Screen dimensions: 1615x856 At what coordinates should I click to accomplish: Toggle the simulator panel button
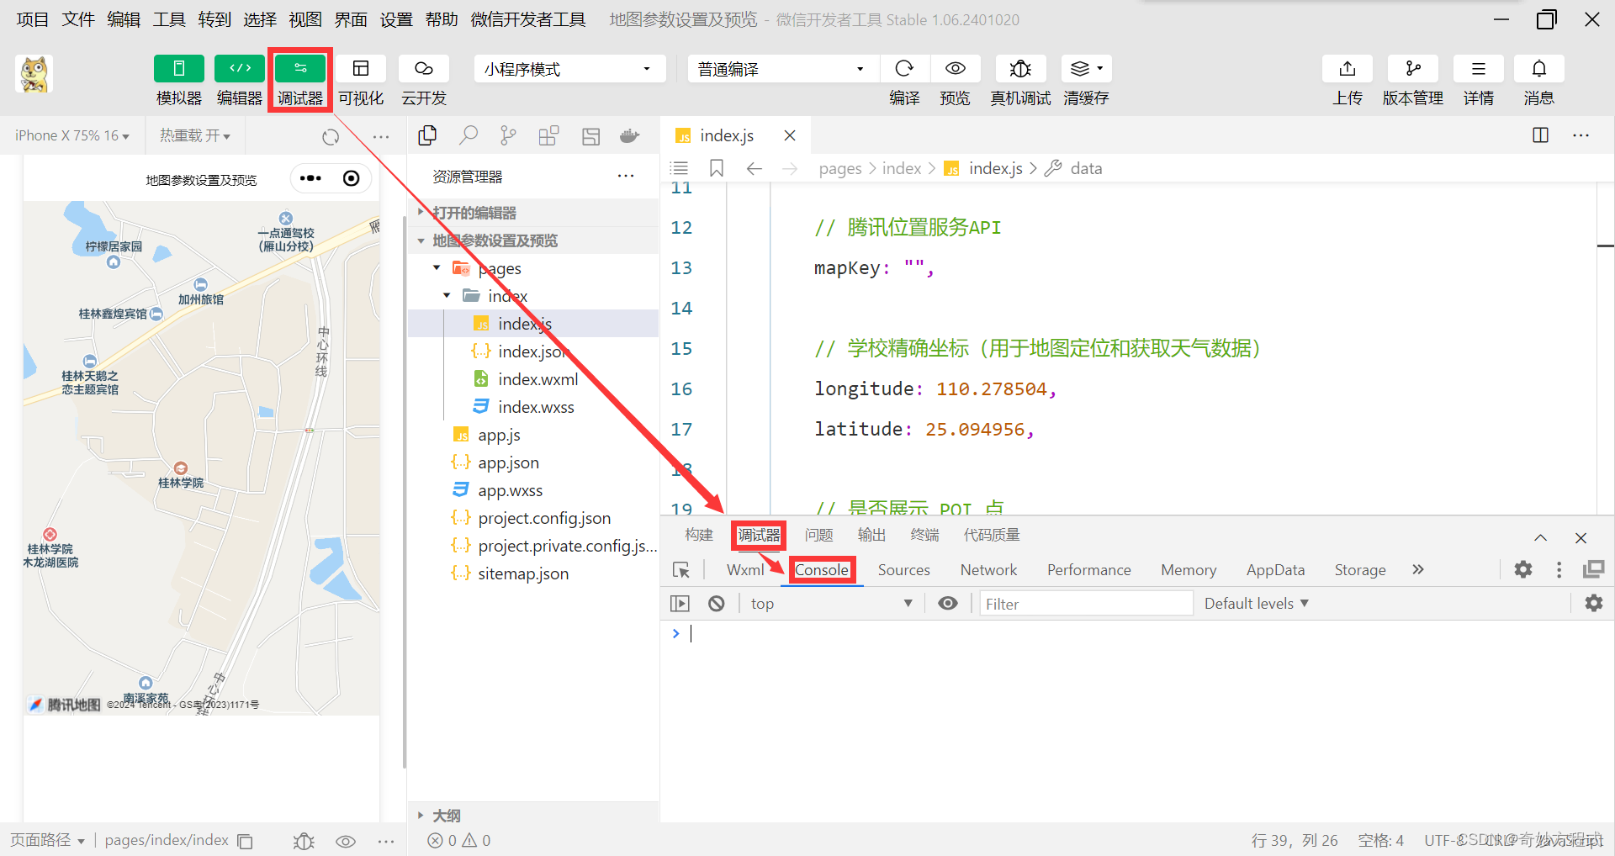click(178, 68)
